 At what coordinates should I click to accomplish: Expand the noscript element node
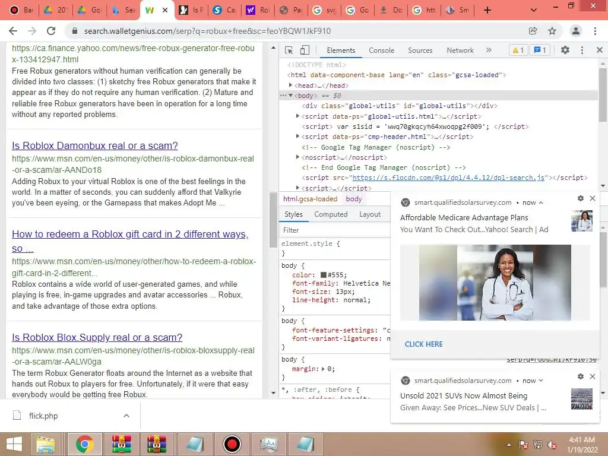coord(298,157)
